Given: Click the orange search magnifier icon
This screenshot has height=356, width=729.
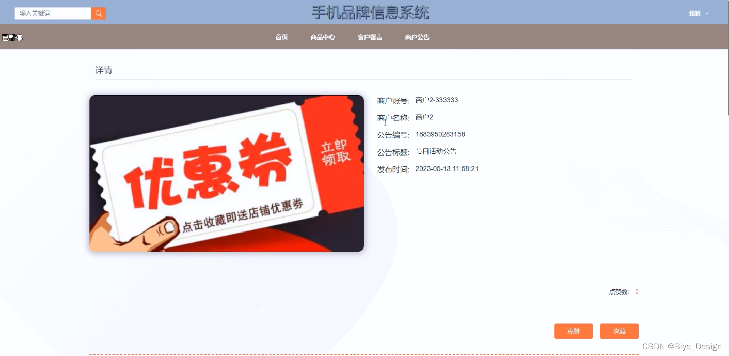Looking at the screenshot, I should click(99, 13).
